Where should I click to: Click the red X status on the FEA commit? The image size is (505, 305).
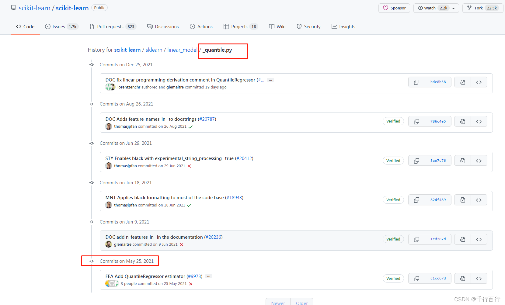(x=191, y=283)
